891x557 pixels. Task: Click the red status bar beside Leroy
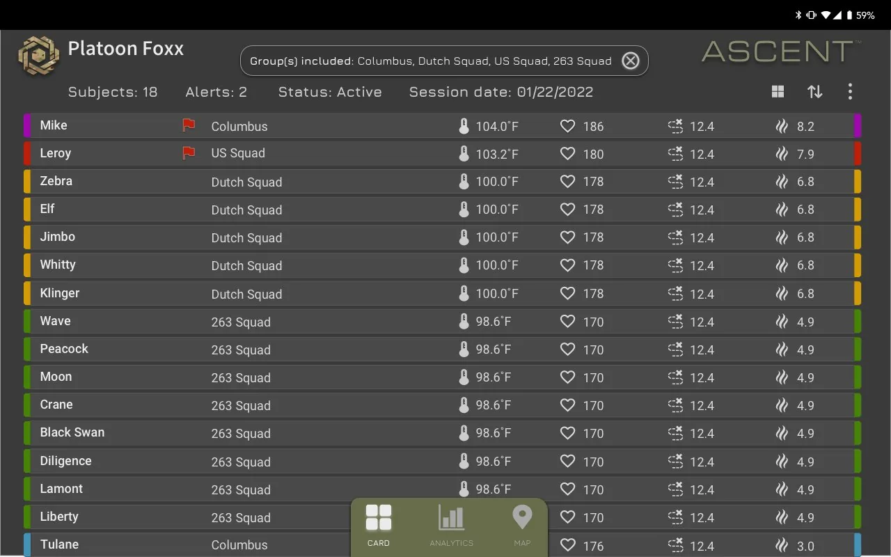[27, 154]
